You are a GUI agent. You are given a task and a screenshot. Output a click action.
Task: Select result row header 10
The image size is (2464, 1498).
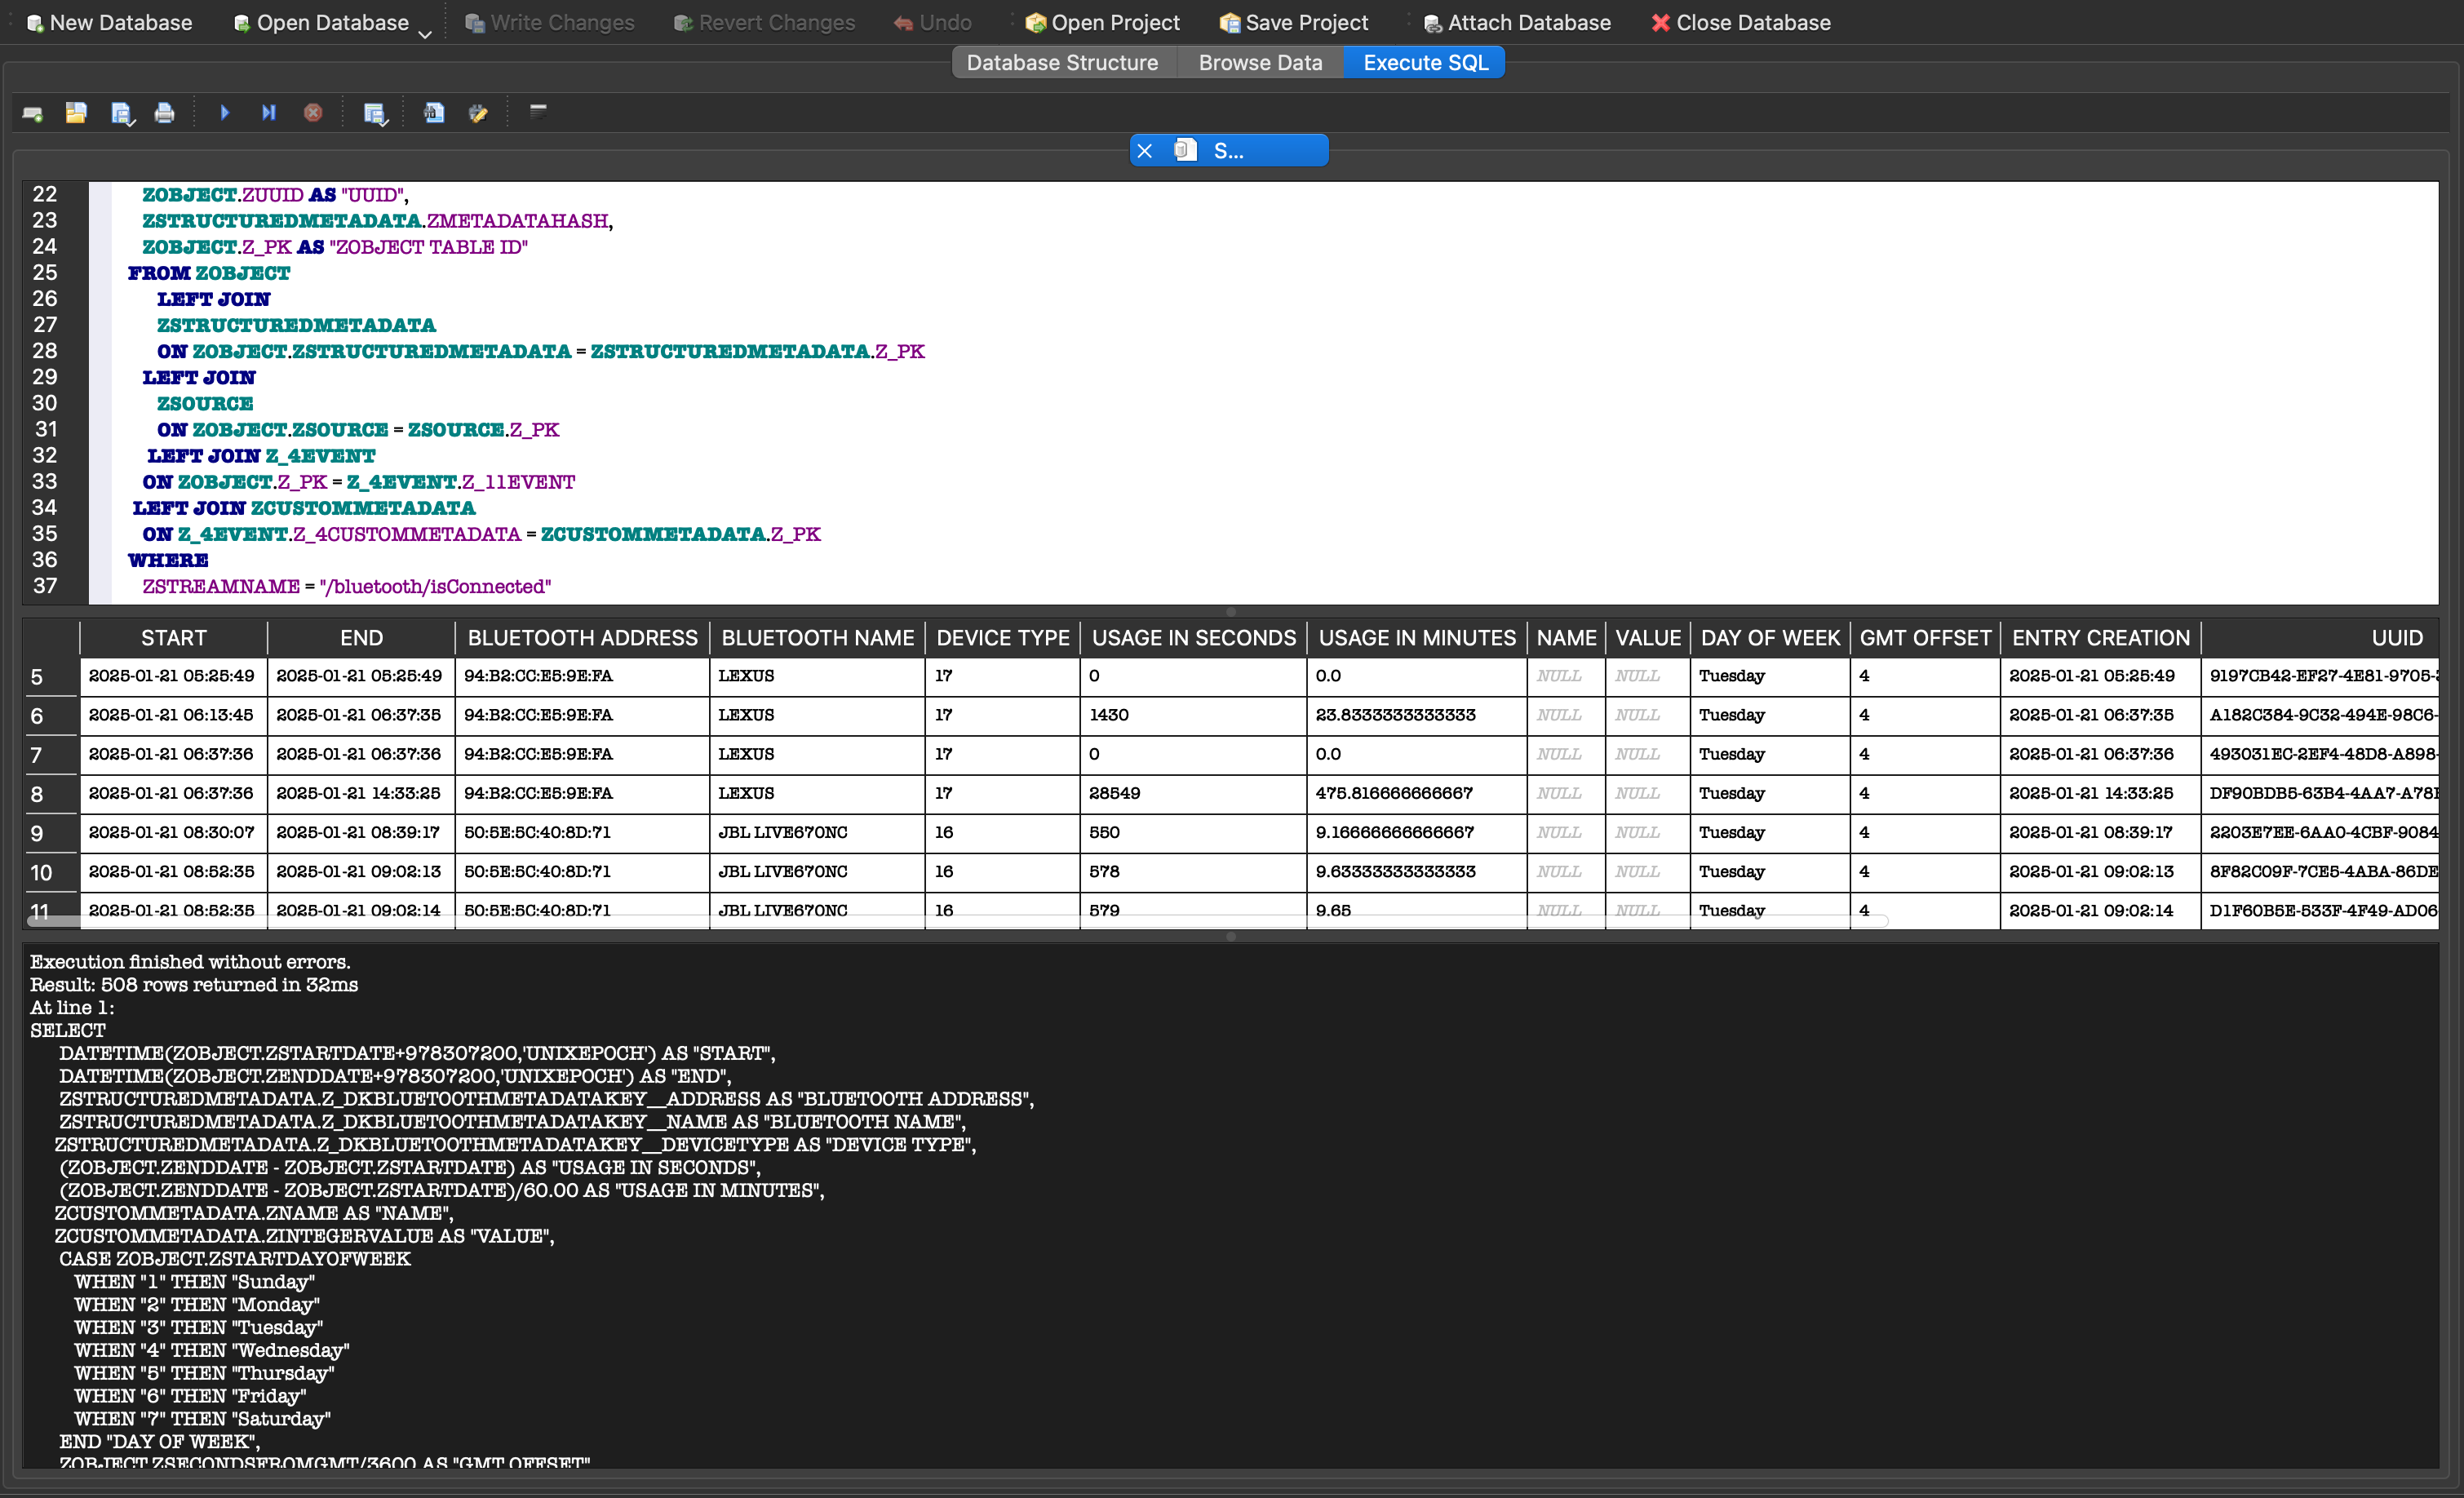(x=51, y=873)
